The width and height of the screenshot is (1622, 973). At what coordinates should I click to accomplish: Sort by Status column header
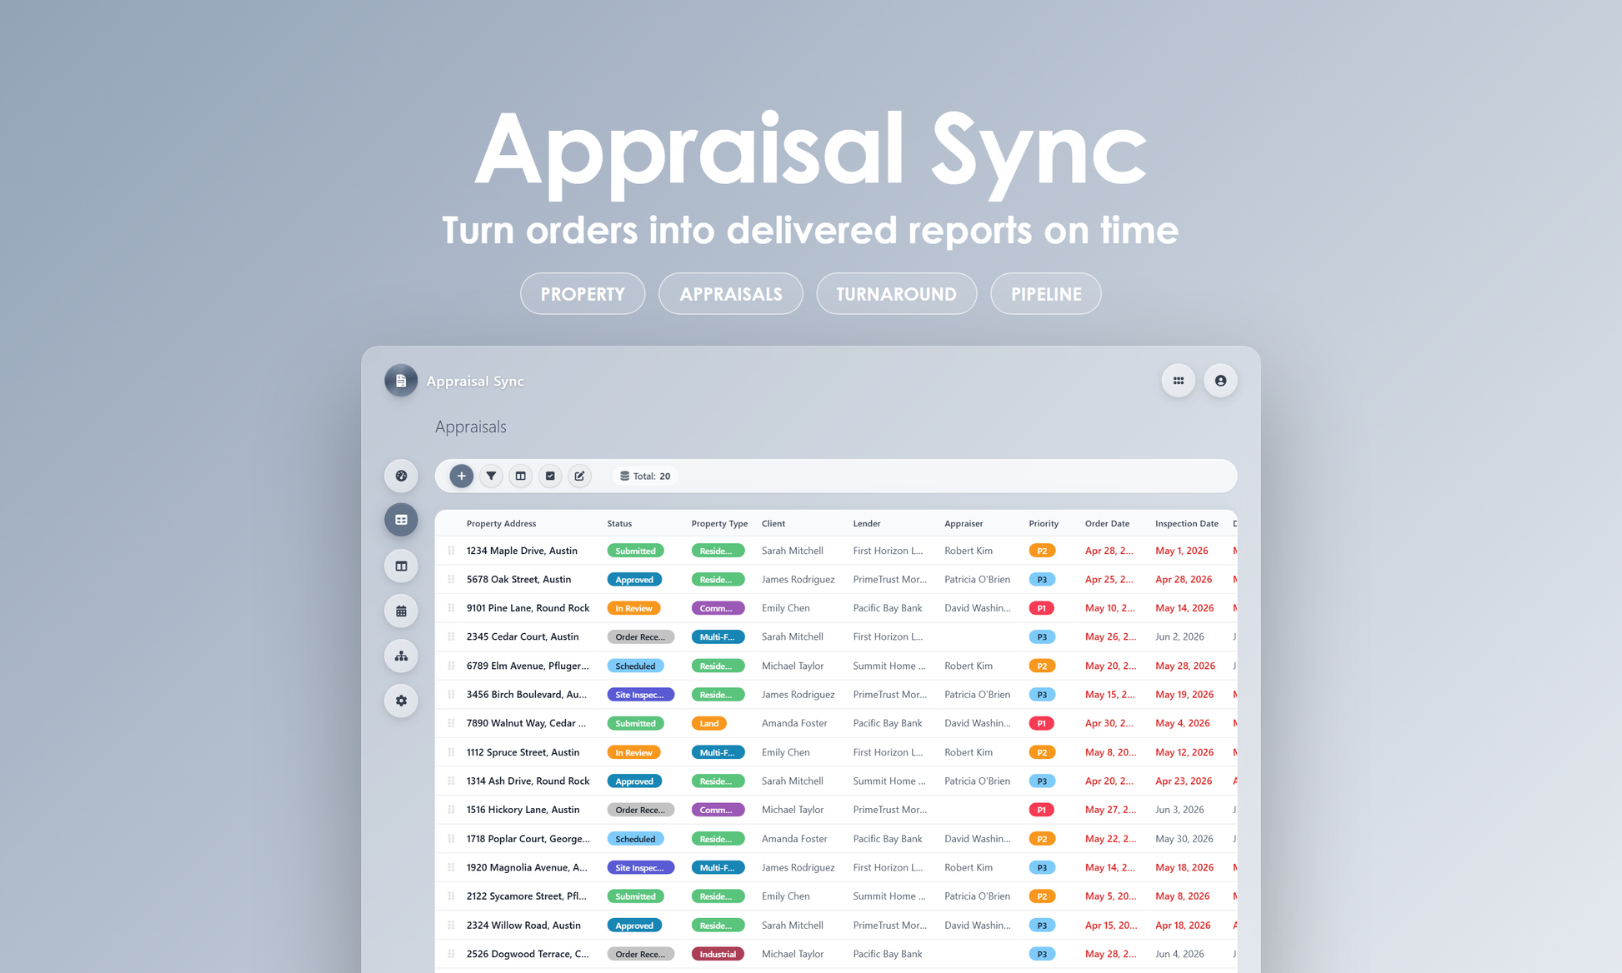click(619, 523)
